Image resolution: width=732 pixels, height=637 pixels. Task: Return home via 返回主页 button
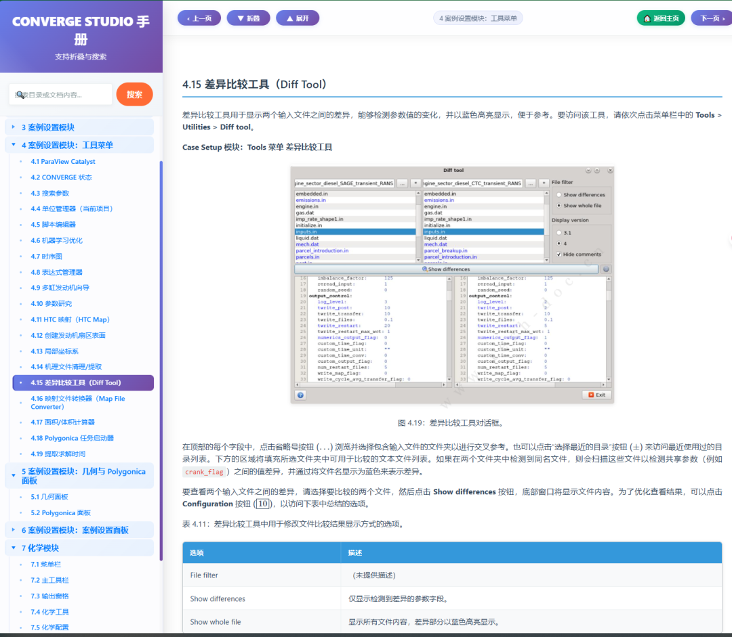click(661, 18)
